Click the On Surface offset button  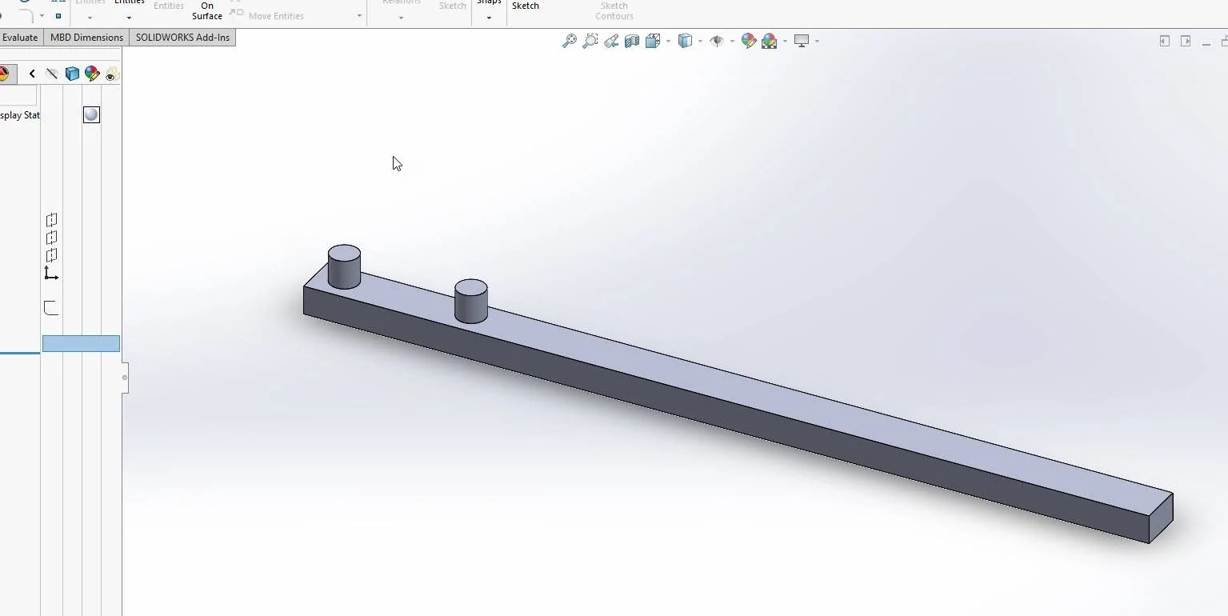coord(207,10)
